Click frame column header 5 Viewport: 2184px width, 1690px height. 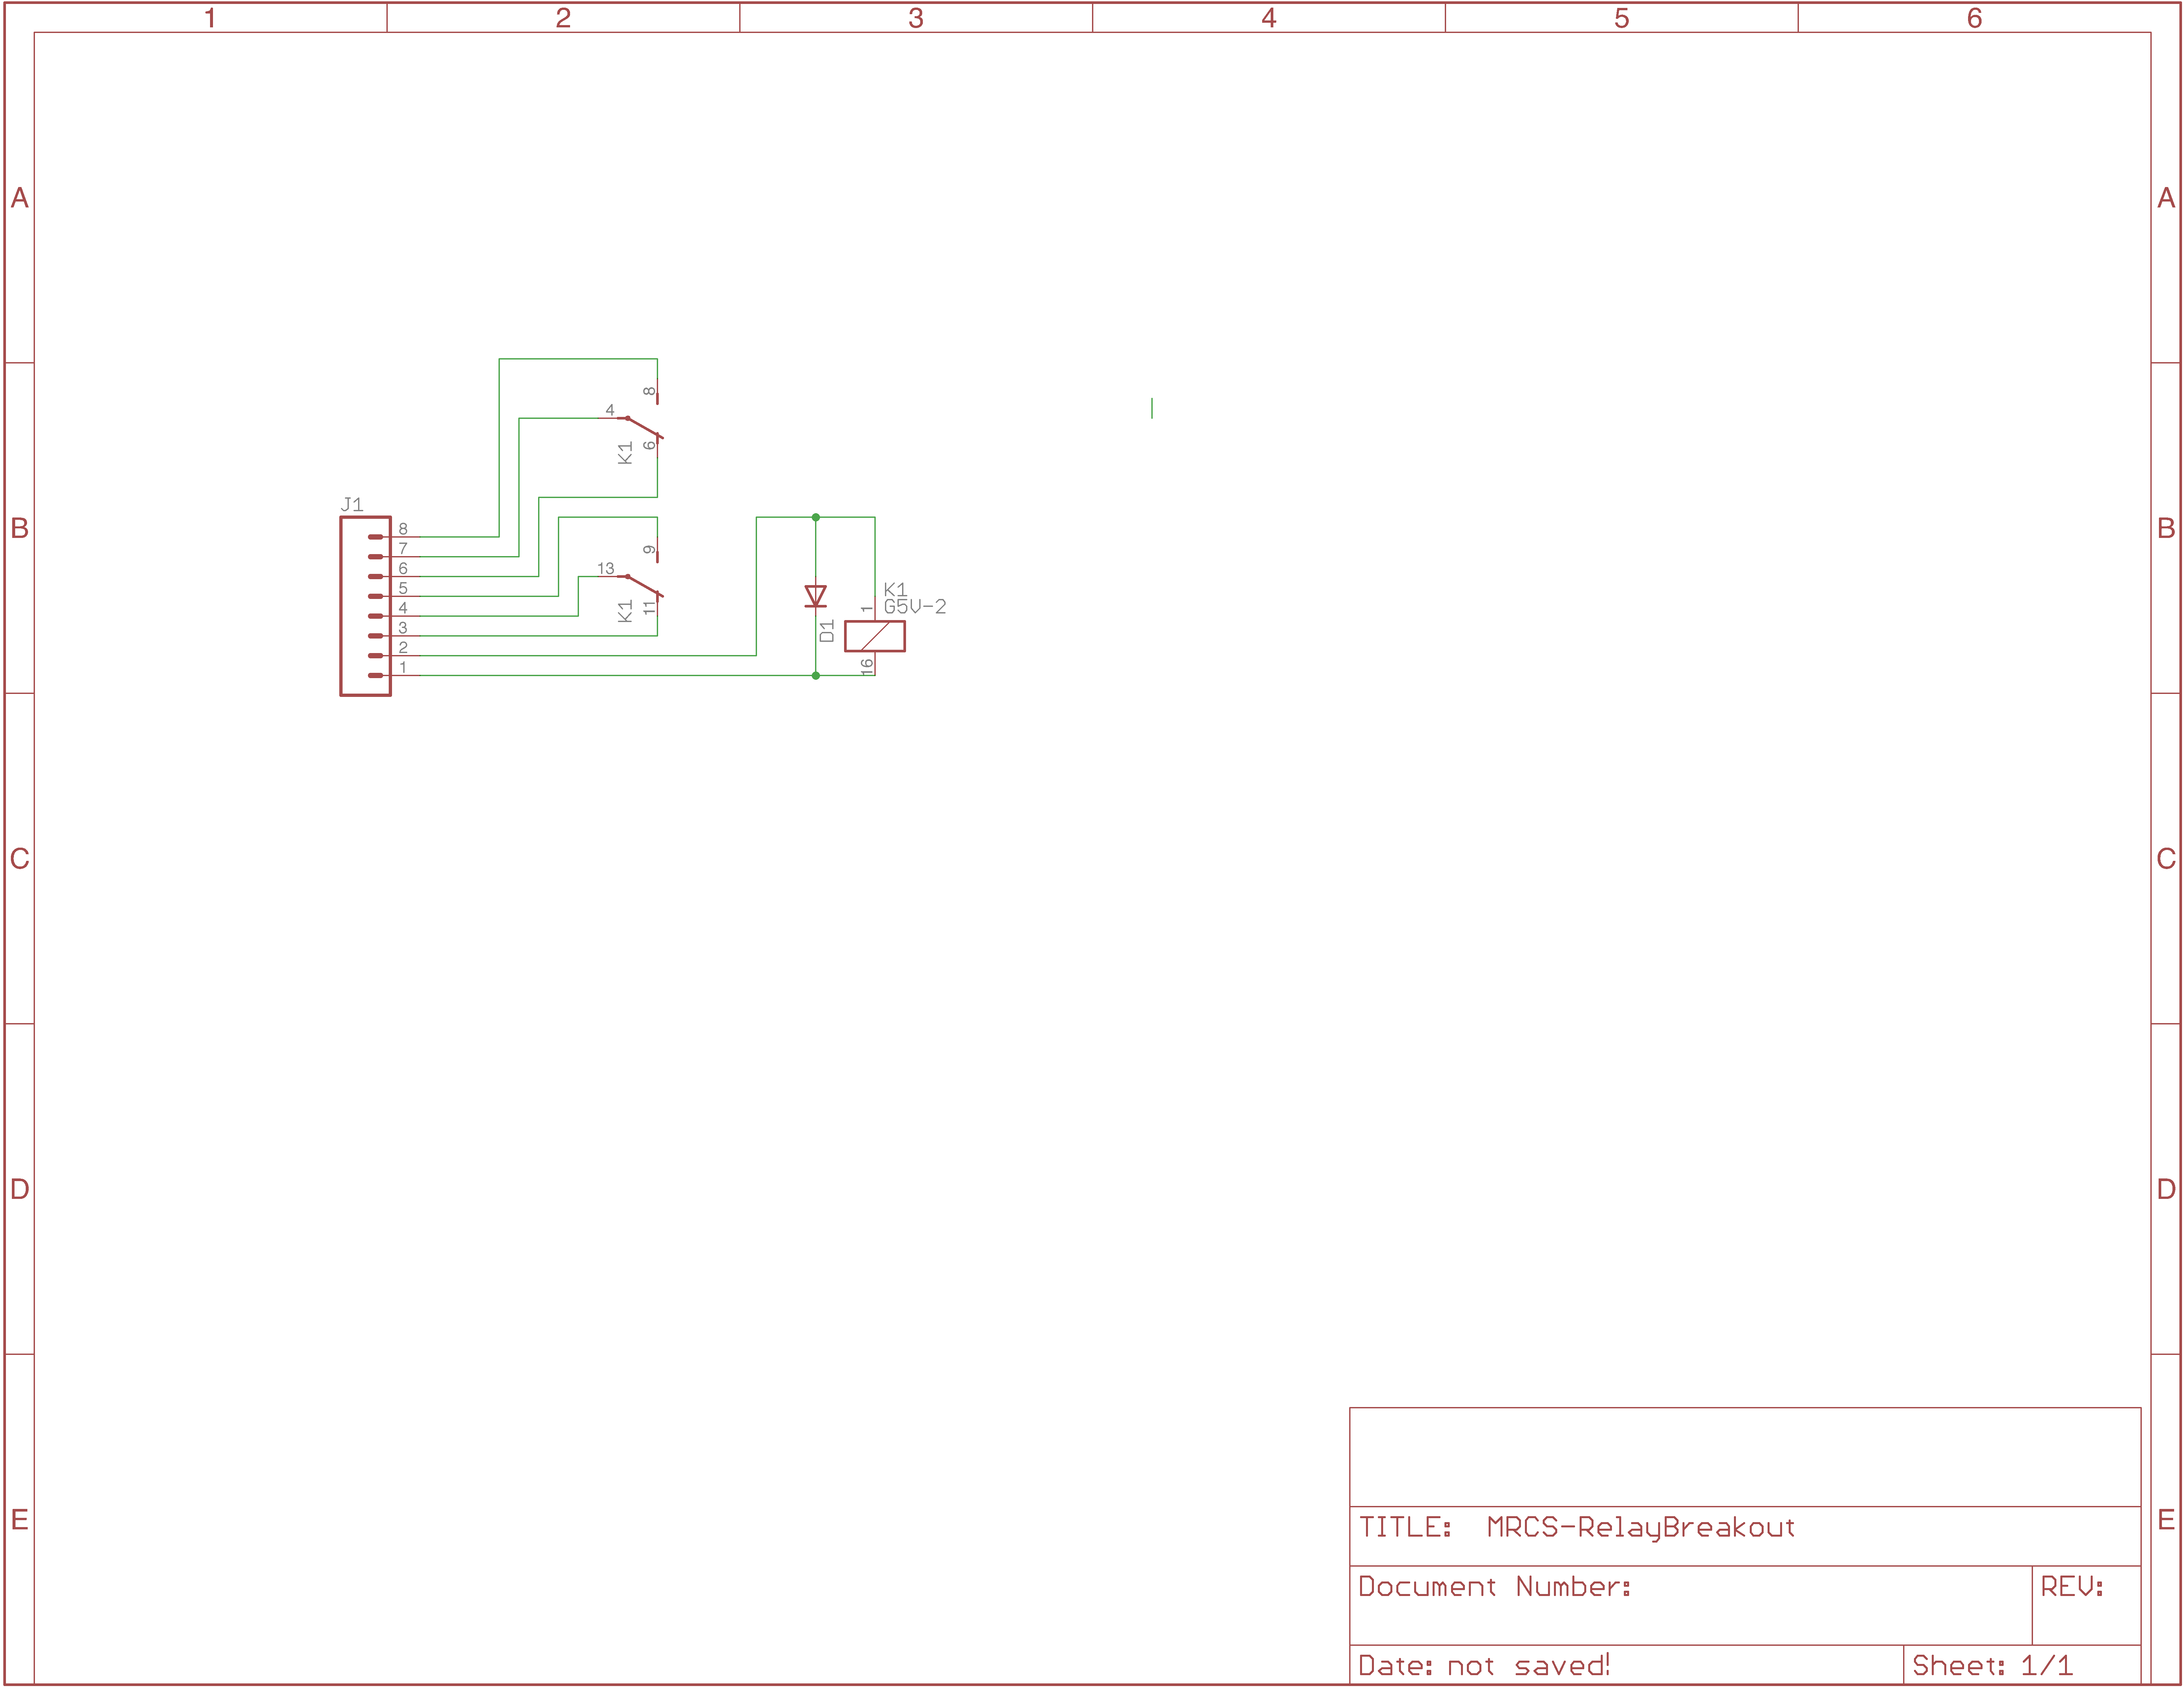coord(1622,18)
